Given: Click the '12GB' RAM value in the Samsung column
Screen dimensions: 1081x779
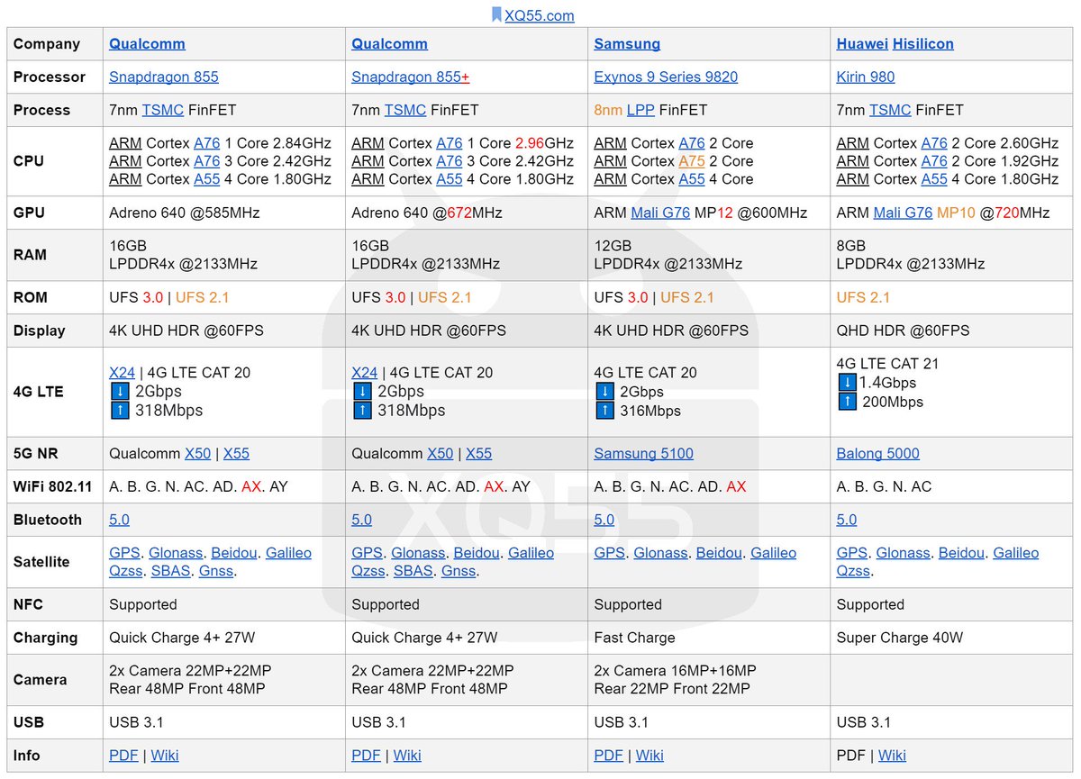Looking at the screenshot, I should tap(613, 246).
